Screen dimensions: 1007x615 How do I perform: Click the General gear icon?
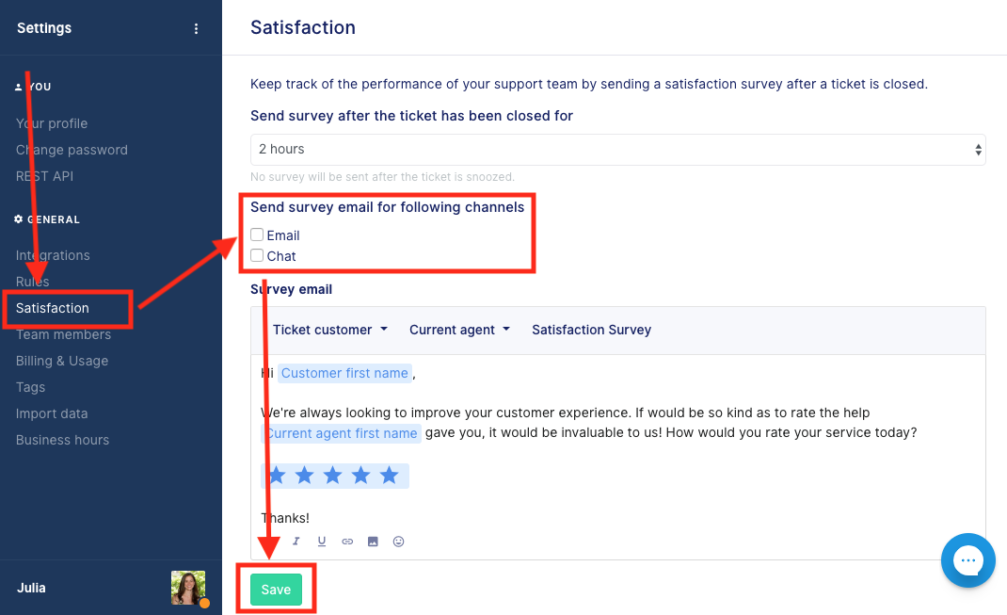coord(18,219)
